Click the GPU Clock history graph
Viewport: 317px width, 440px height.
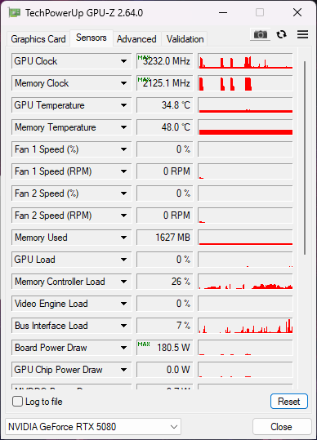click(245, 61)
